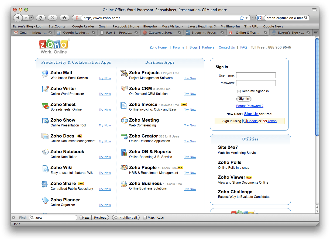Viewport: 330px width, 241px height.
Task: Click the Zoho Invoice app icon
Action: (123, 105)
